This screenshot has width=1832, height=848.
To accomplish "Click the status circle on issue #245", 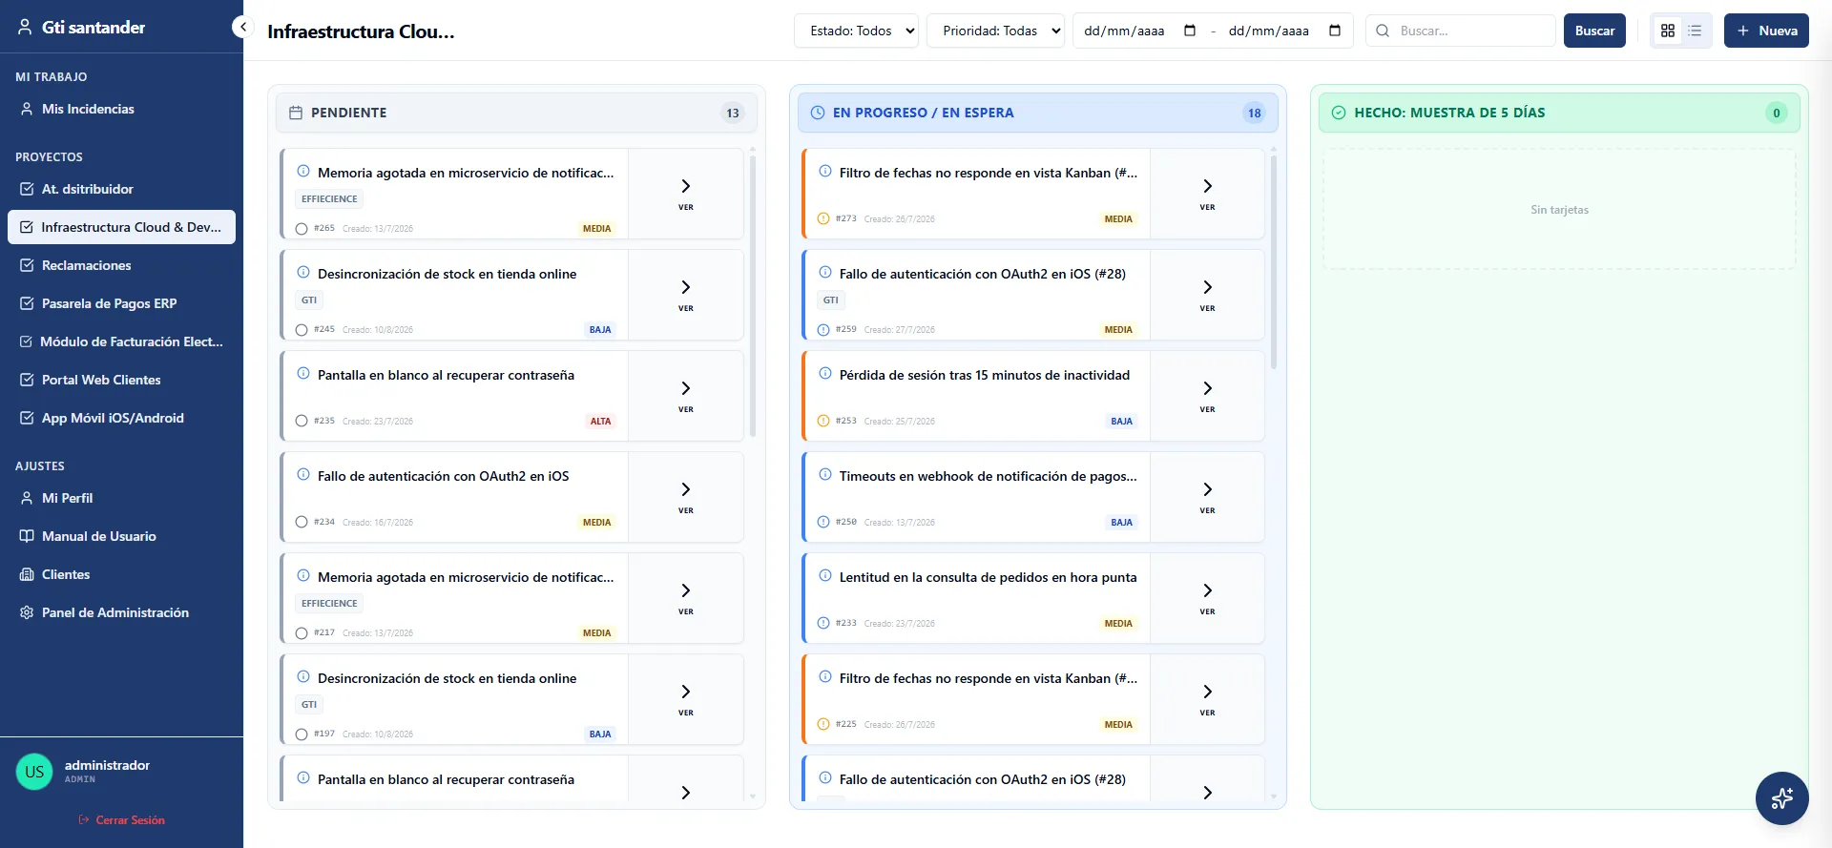I will 302,330.
